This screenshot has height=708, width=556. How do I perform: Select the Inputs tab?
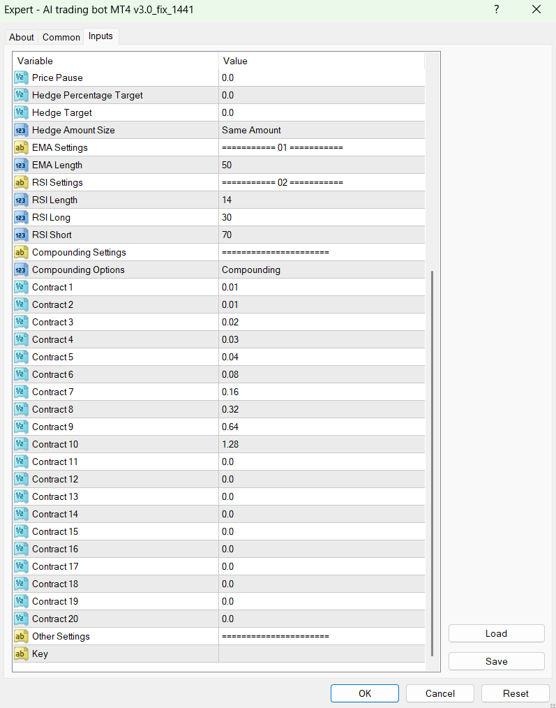(x=100, y=36)
